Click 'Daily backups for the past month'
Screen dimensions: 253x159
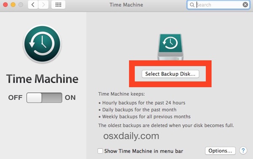point(139,110)
